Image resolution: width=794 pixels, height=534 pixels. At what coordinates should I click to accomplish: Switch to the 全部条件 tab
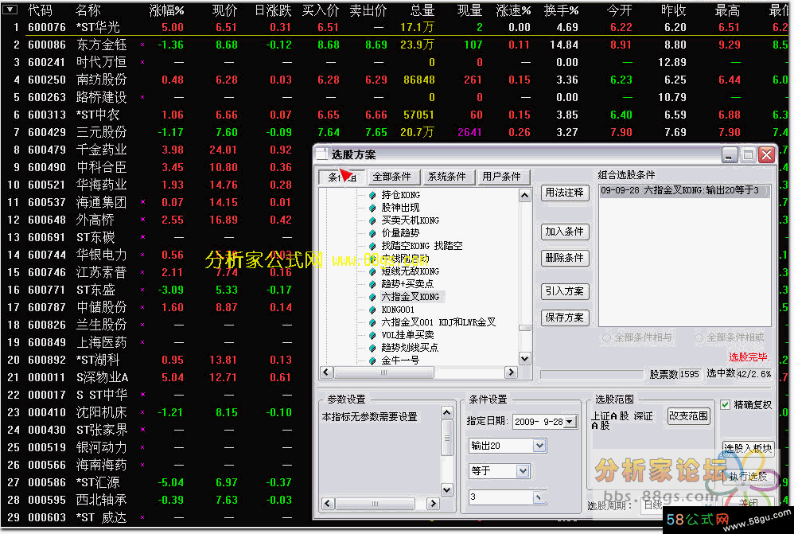392,177
